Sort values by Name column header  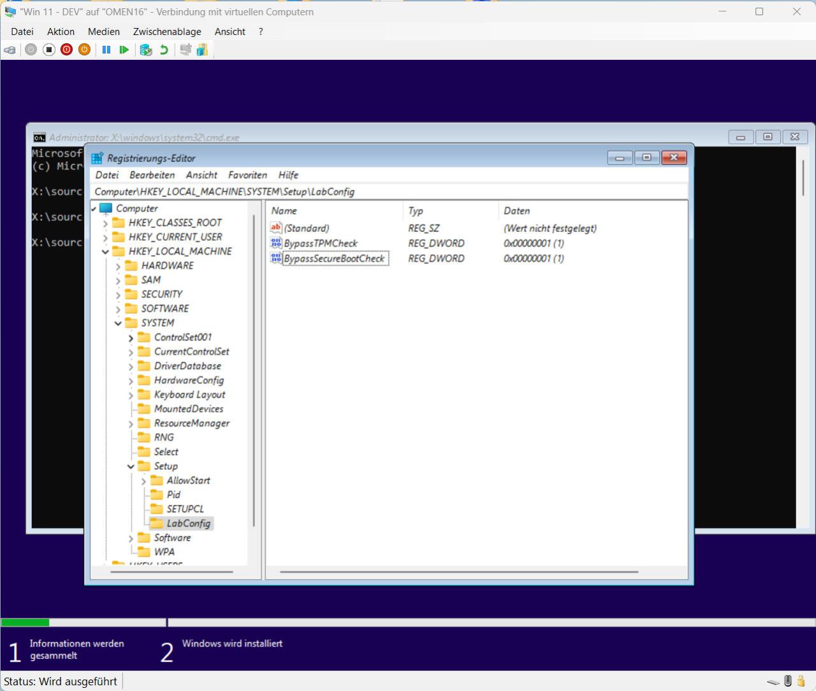point(335,211)
